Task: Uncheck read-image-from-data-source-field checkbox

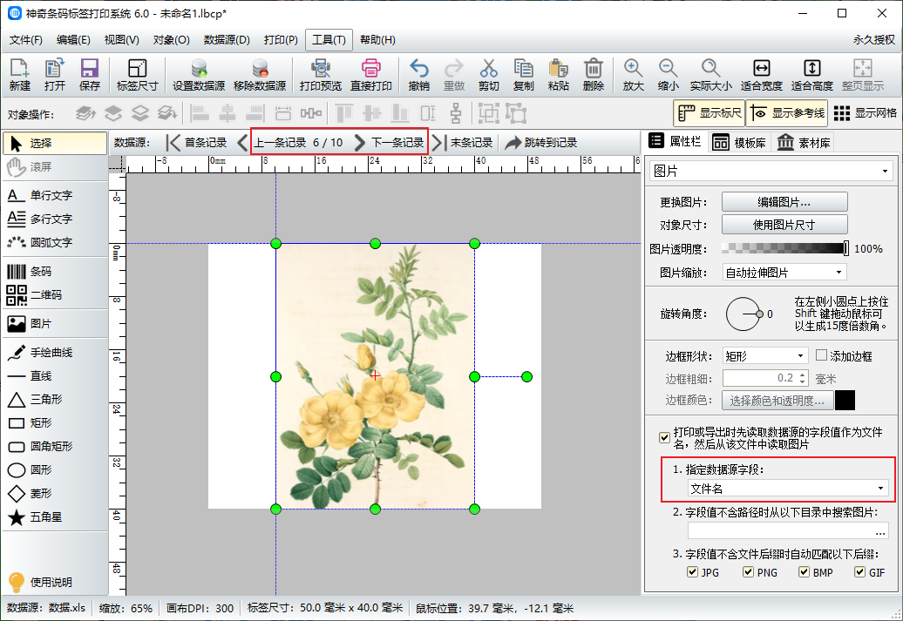Action: pyautogui.click(x=664, y=437)
